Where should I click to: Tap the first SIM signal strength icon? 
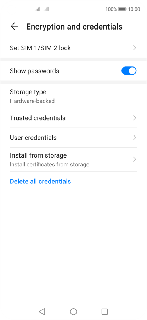coord(37,9)
